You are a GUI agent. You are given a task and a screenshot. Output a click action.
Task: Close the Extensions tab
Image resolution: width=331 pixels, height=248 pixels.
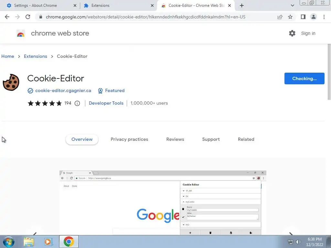(x=152, y=6)
